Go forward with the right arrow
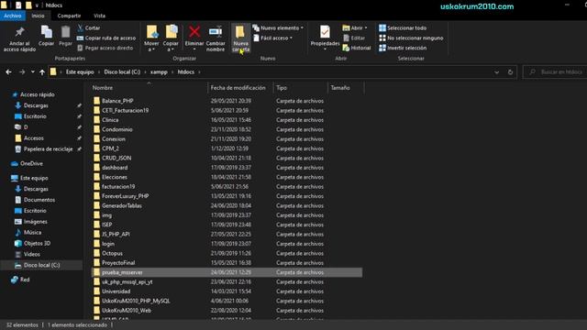Screen dimensions: 587x330 click(22, 71)
